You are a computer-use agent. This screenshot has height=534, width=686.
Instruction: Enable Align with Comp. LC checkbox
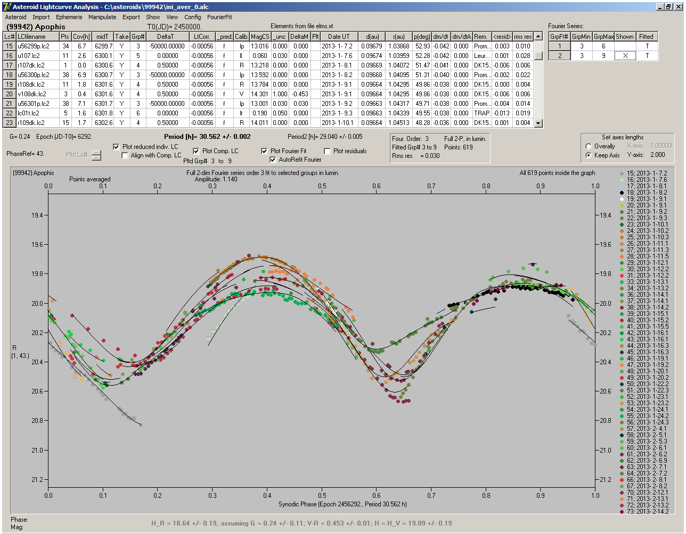pos(125,155)
